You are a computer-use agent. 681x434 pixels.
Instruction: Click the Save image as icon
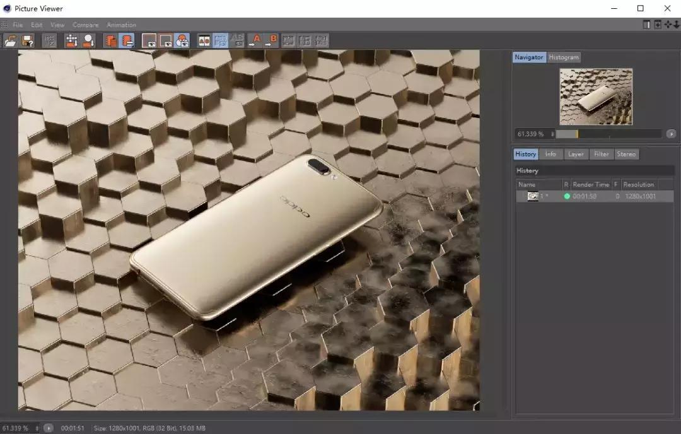pyautogui.click(x=27, y=41)
